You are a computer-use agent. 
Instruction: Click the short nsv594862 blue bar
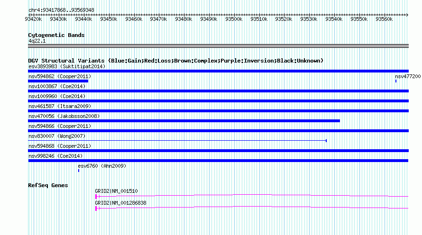[x=58, y=81]
